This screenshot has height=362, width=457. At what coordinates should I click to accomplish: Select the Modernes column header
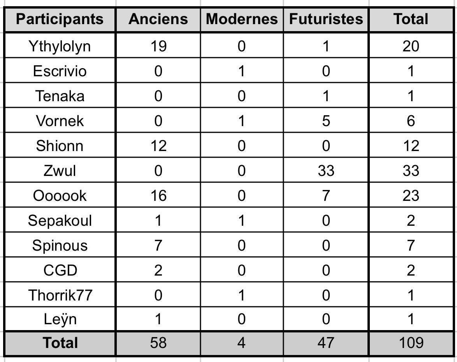point(242,19)
